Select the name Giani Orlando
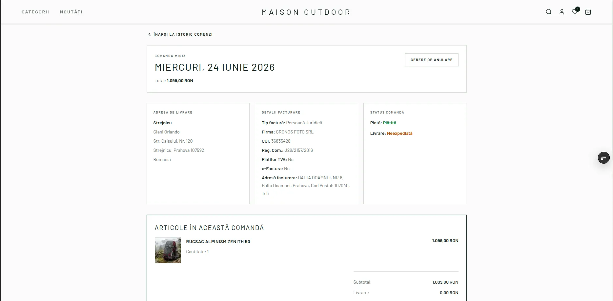Viewport: 613px width, 301px height. (x=166, y=132)
